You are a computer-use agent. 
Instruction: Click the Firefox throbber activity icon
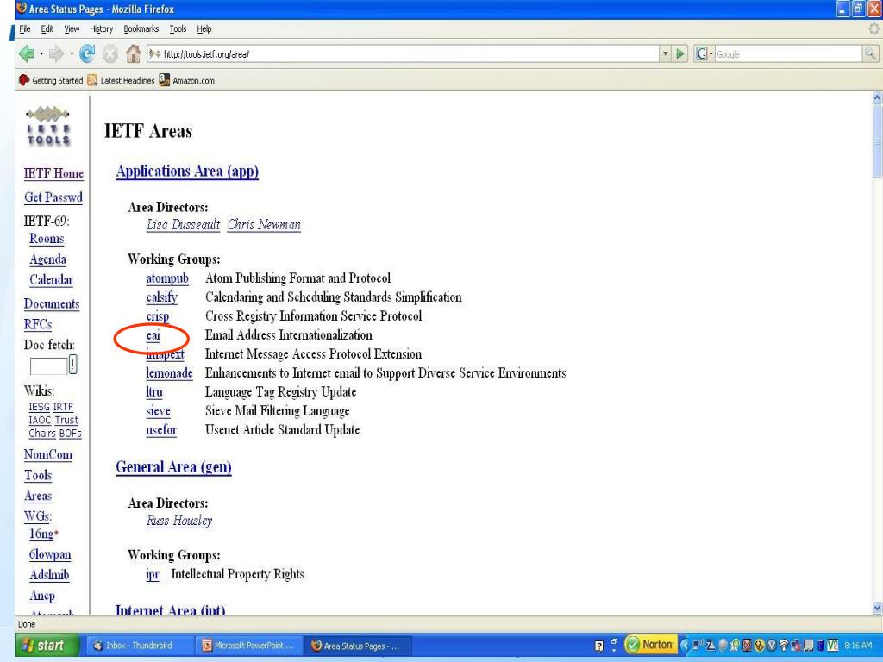click(874, 28)
